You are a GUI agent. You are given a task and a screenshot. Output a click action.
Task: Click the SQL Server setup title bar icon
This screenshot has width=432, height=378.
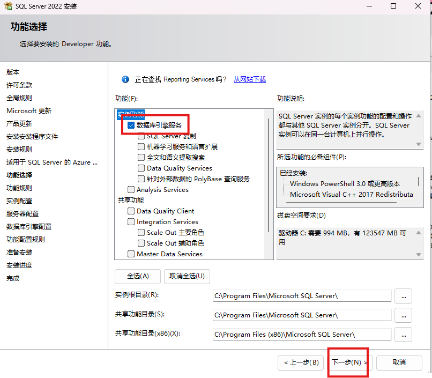tap(9, 6)
